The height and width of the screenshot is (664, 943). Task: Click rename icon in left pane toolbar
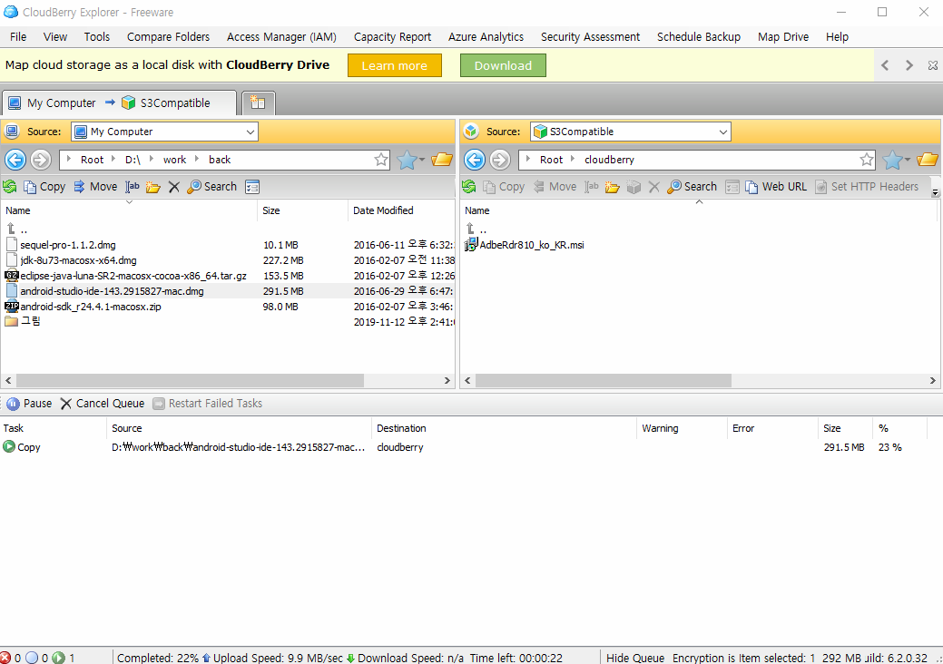133,187
